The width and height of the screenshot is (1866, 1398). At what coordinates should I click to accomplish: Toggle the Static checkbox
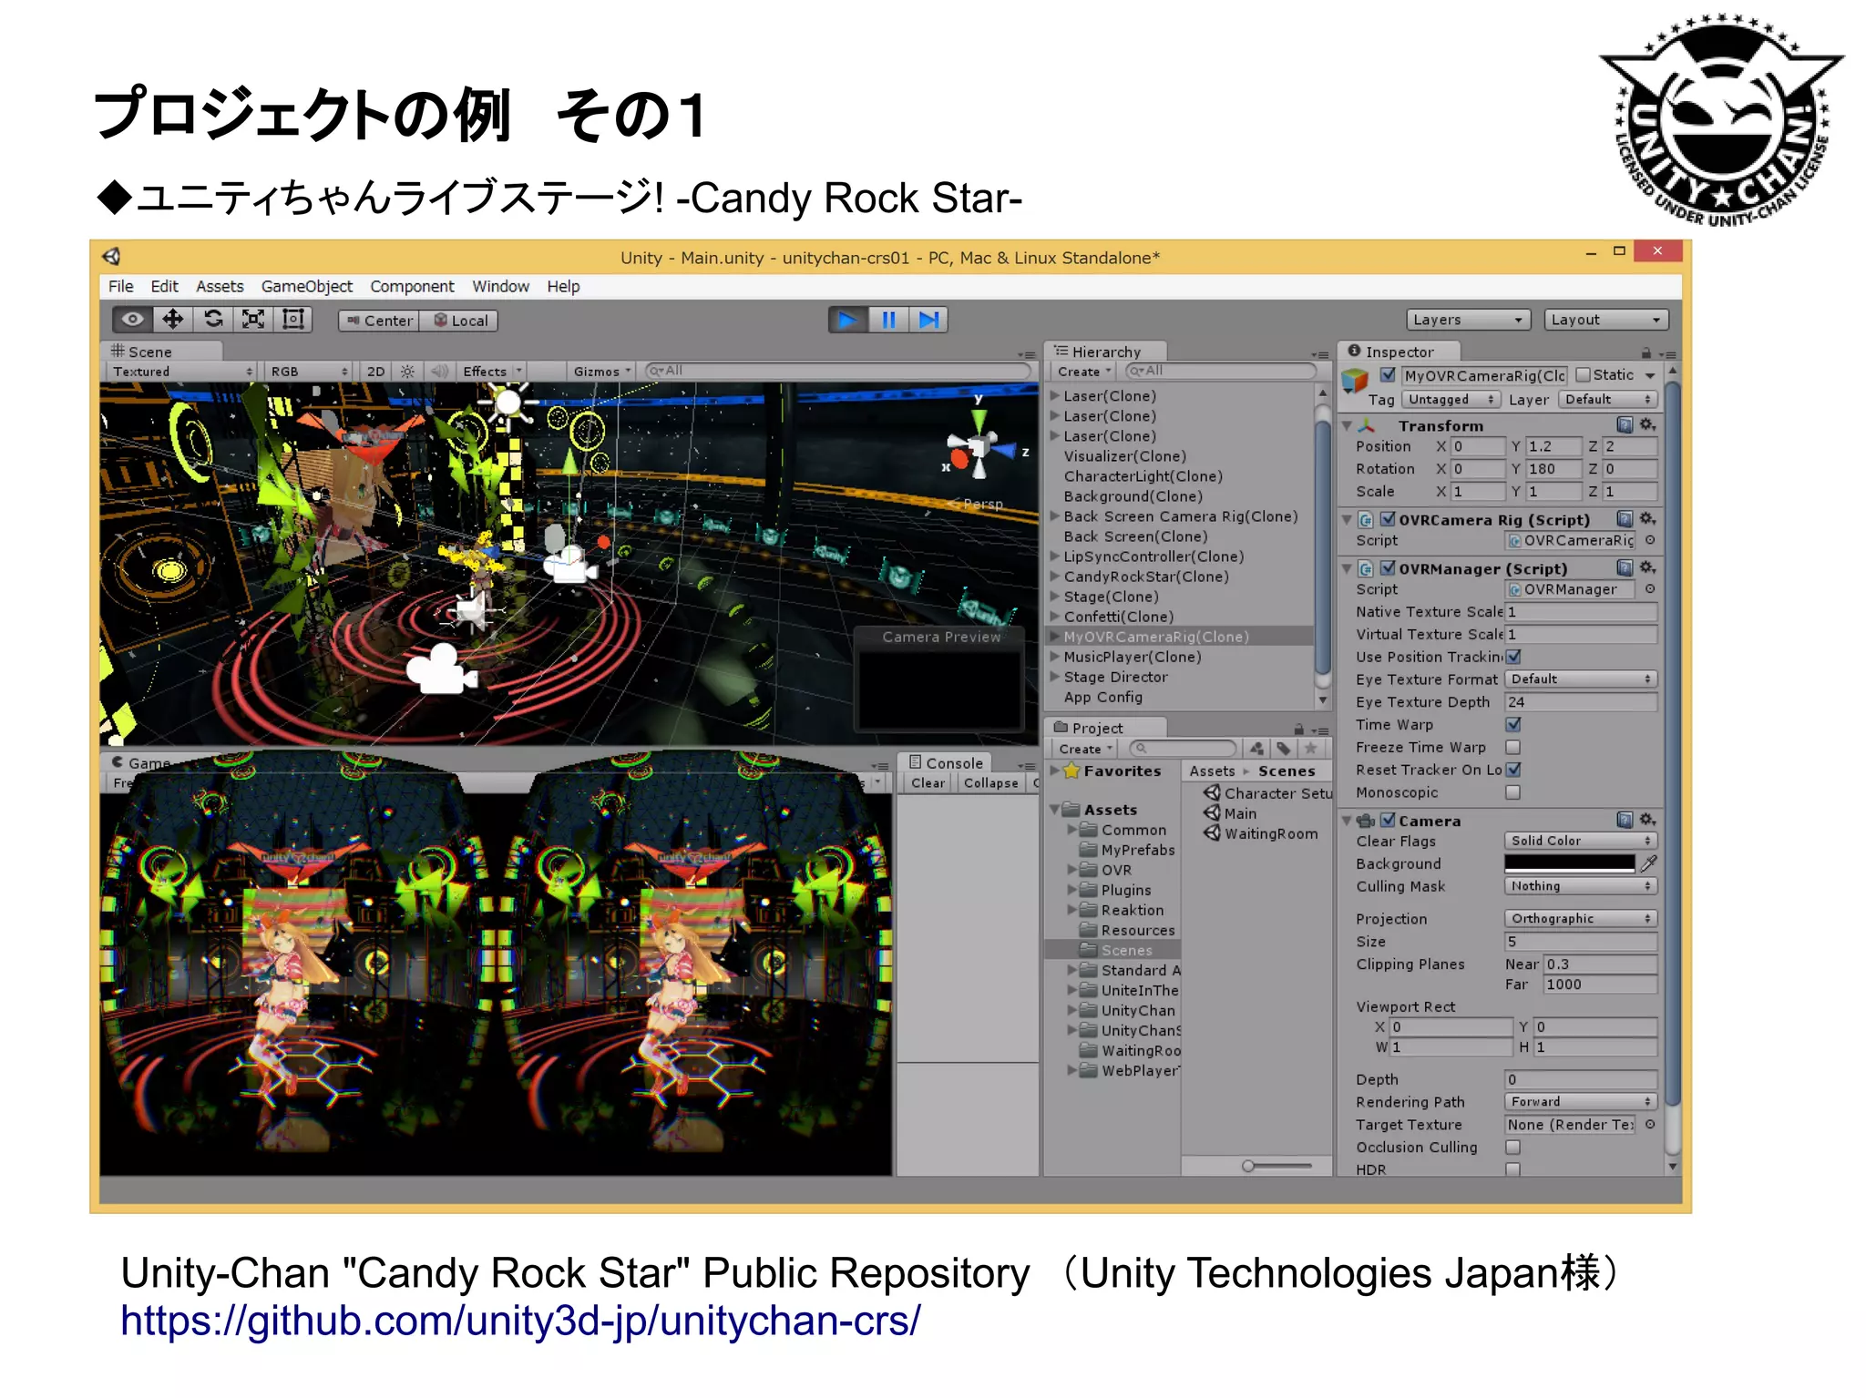point(1583,375)
